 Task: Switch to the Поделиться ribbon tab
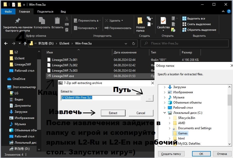point(45,12)
